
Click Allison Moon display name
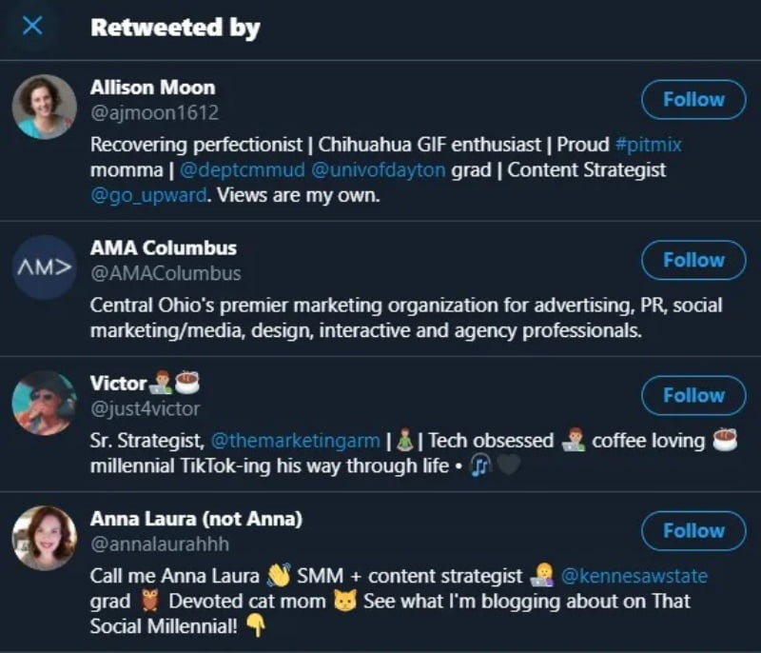(x=152, y=87)
